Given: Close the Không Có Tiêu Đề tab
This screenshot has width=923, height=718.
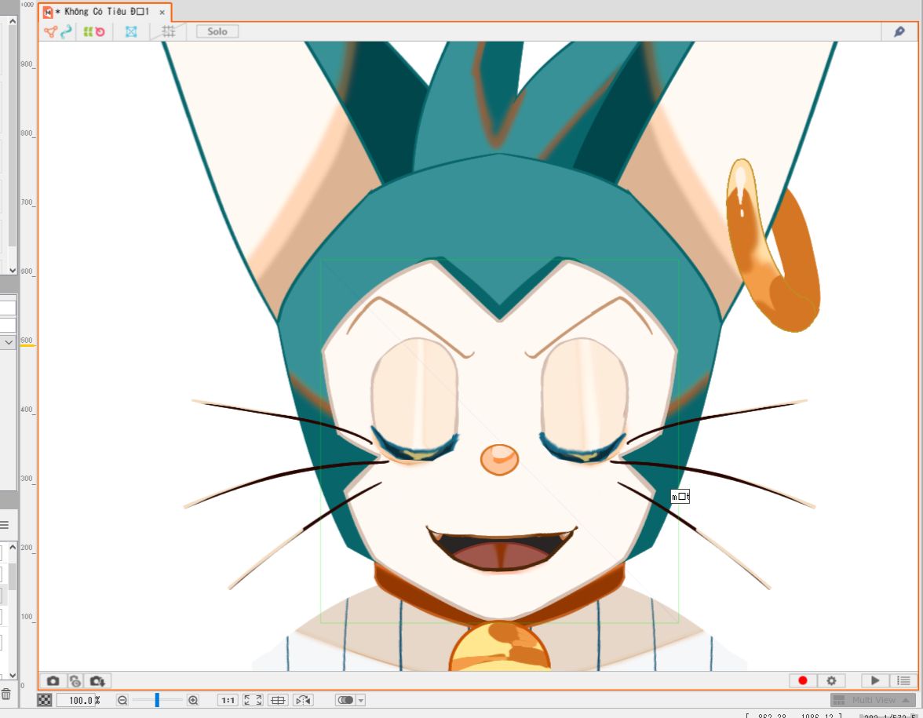Looking at the screenshot, I should pyautogui.click(x=162, y=13).
